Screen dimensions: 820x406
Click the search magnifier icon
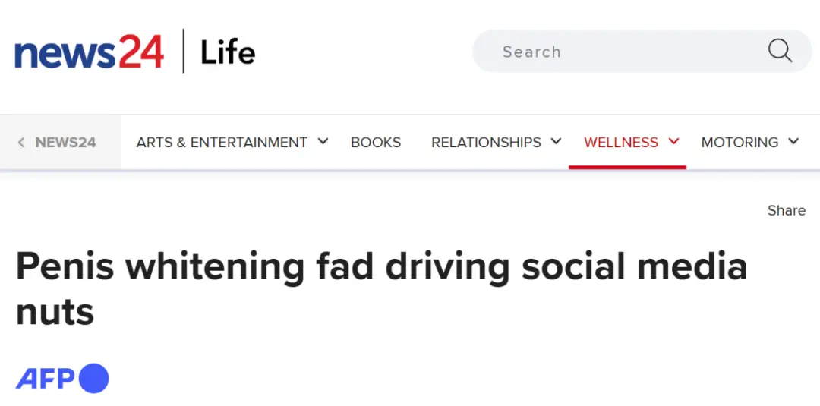coord(780,51)
